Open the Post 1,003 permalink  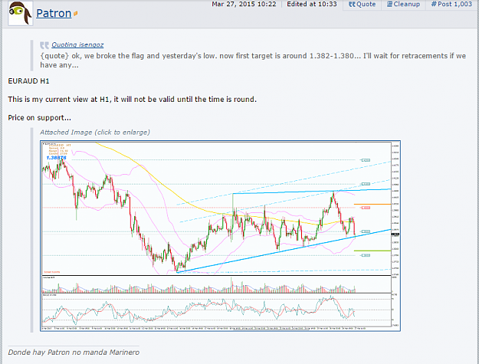tap(452, 5)
